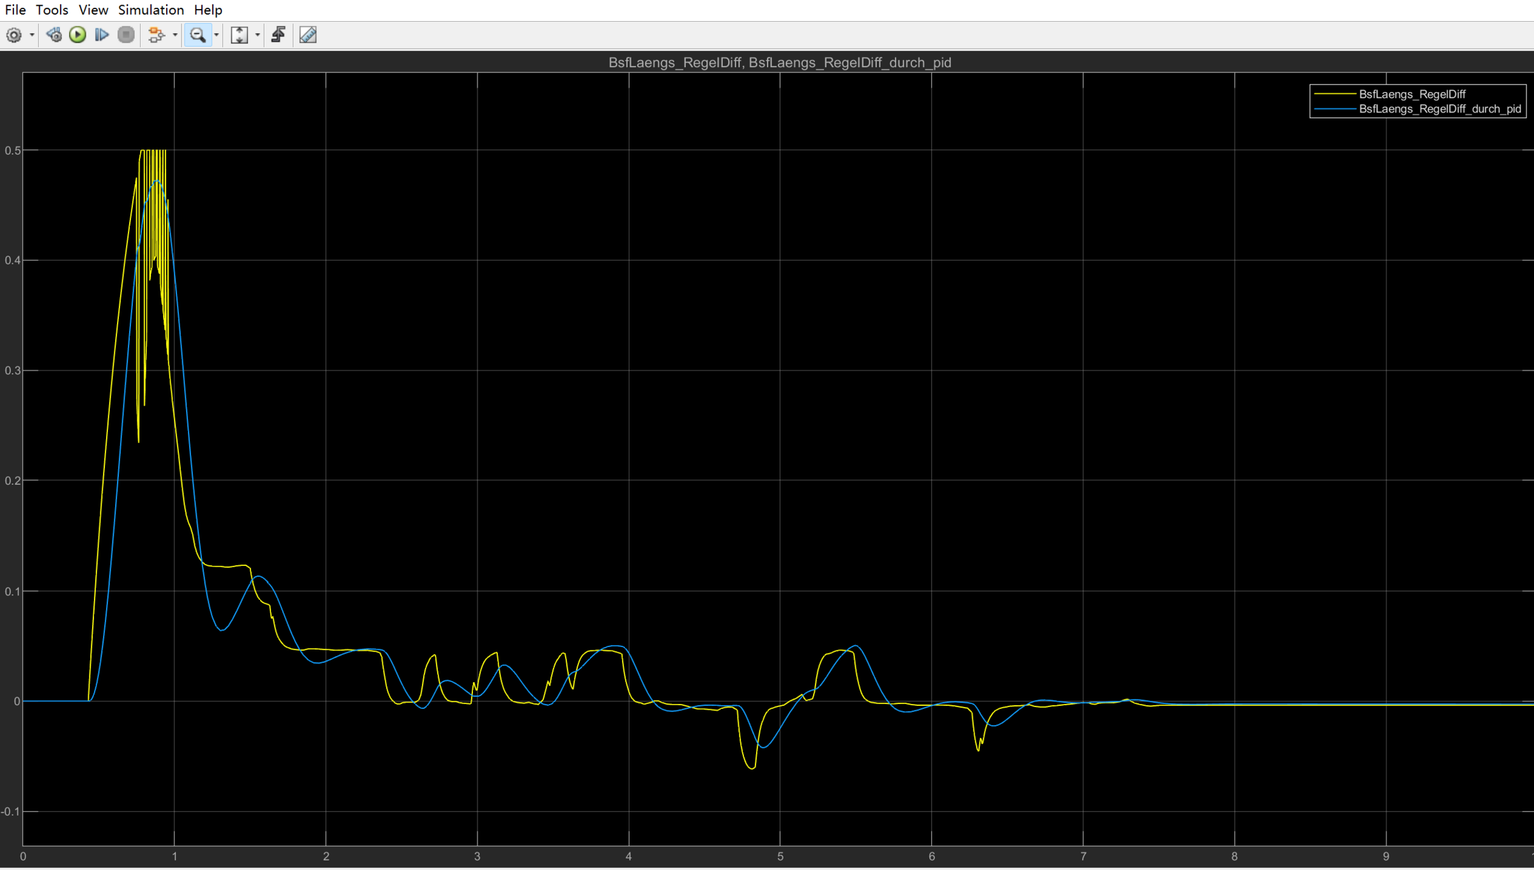Viewport: 1534px width, 870px height.
Task: Expand dropdown arrow beside gear icon
Action: tap(32, 35)
